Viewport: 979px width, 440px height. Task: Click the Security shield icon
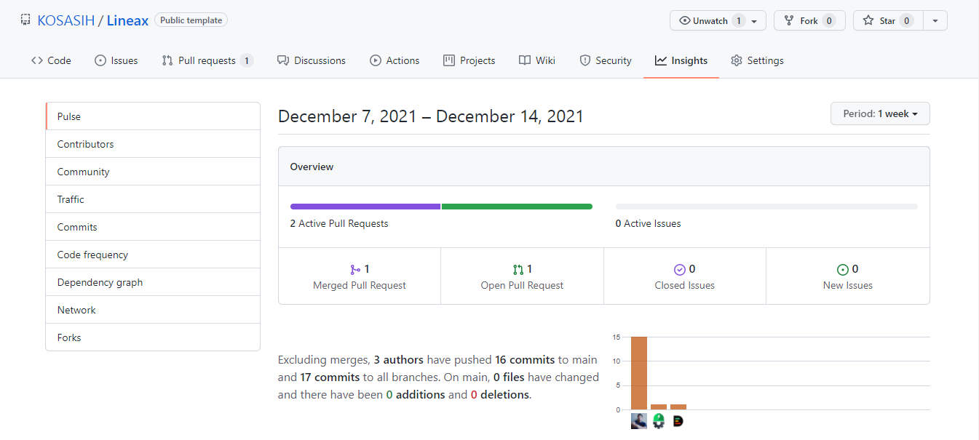click(x=585, y=60)
